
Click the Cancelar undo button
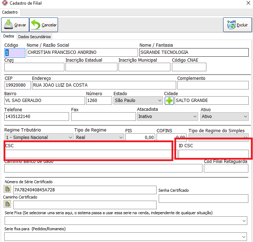point(44,25)
